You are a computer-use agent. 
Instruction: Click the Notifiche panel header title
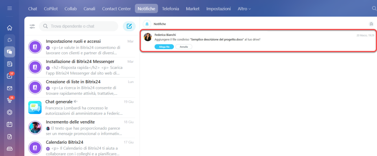pyautogui.click(x=160, y=24)
